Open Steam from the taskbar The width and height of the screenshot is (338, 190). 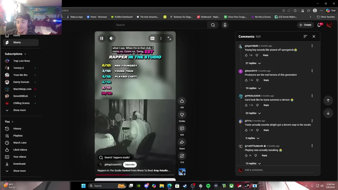click(x=185, y=186)
